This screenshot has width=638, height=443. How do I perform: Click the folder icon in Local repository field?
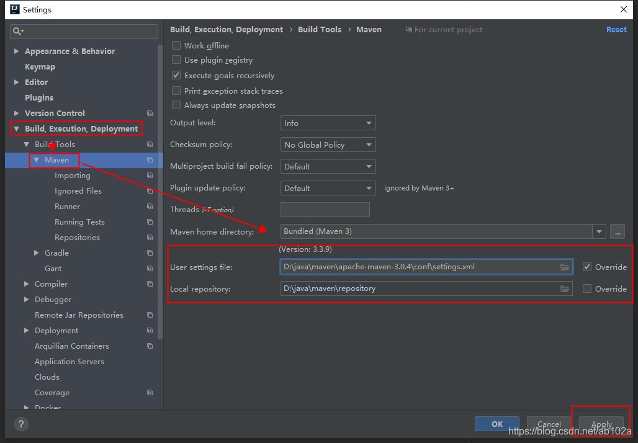tap(565, 289)
